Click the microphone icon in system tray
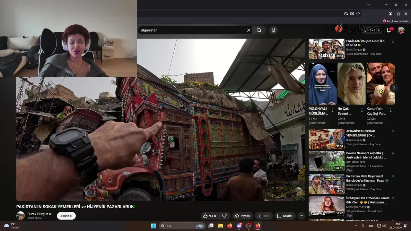Image resolution: width=411 pixels, height=231 pixels. click(x=363, y=226)
